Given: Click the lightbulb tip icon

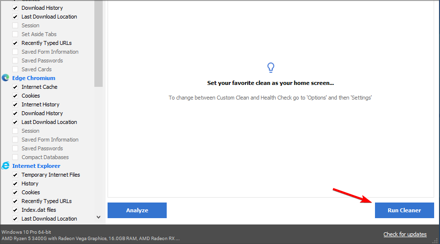Looking at the screenshot, I should tap(270, 67).
